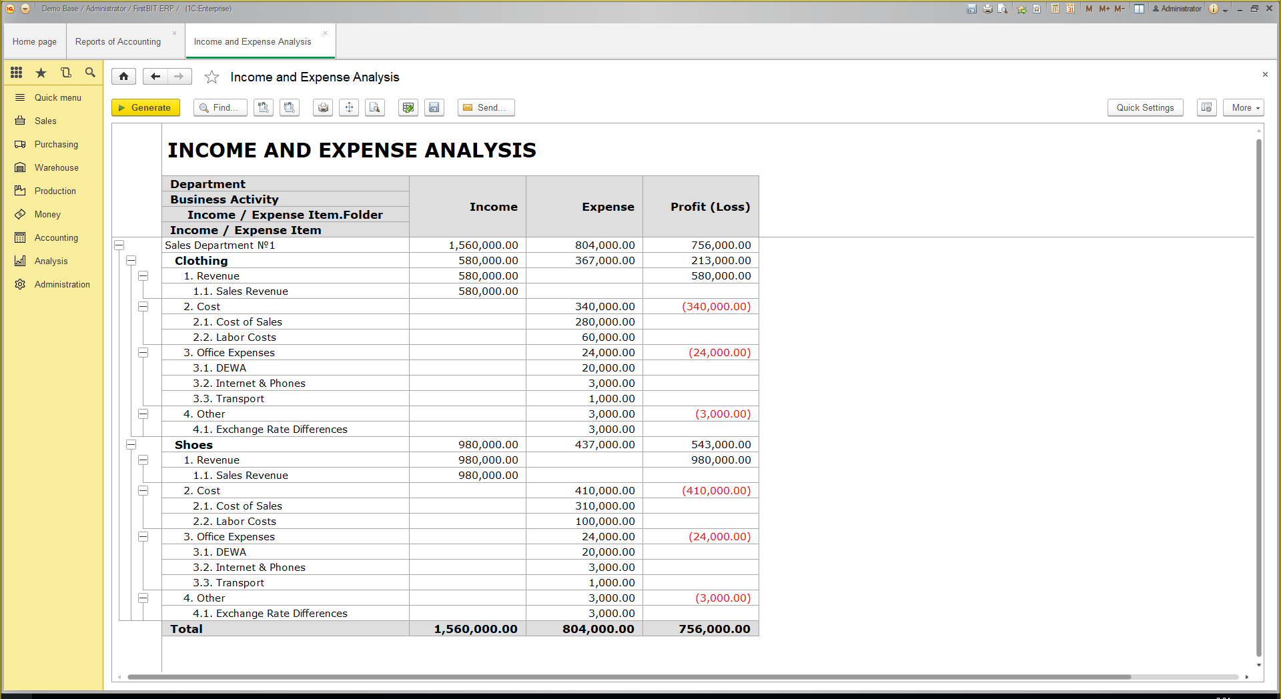The height and width of the screenshot is (699, 1281).
Task: Open title bar calculator icon
Action: coord(1055,9)
